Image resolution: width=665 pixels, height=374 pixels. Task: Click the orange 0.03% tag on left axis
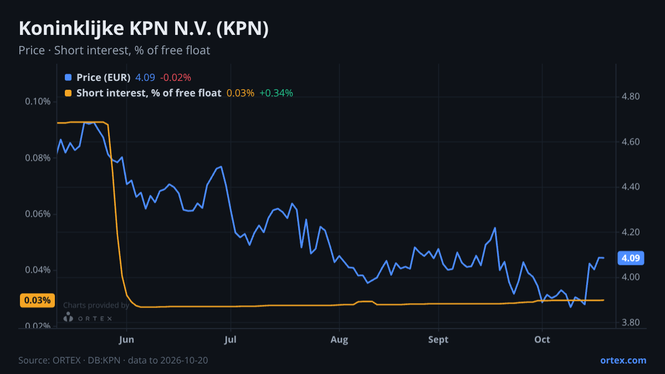click(x=38, y=300)
